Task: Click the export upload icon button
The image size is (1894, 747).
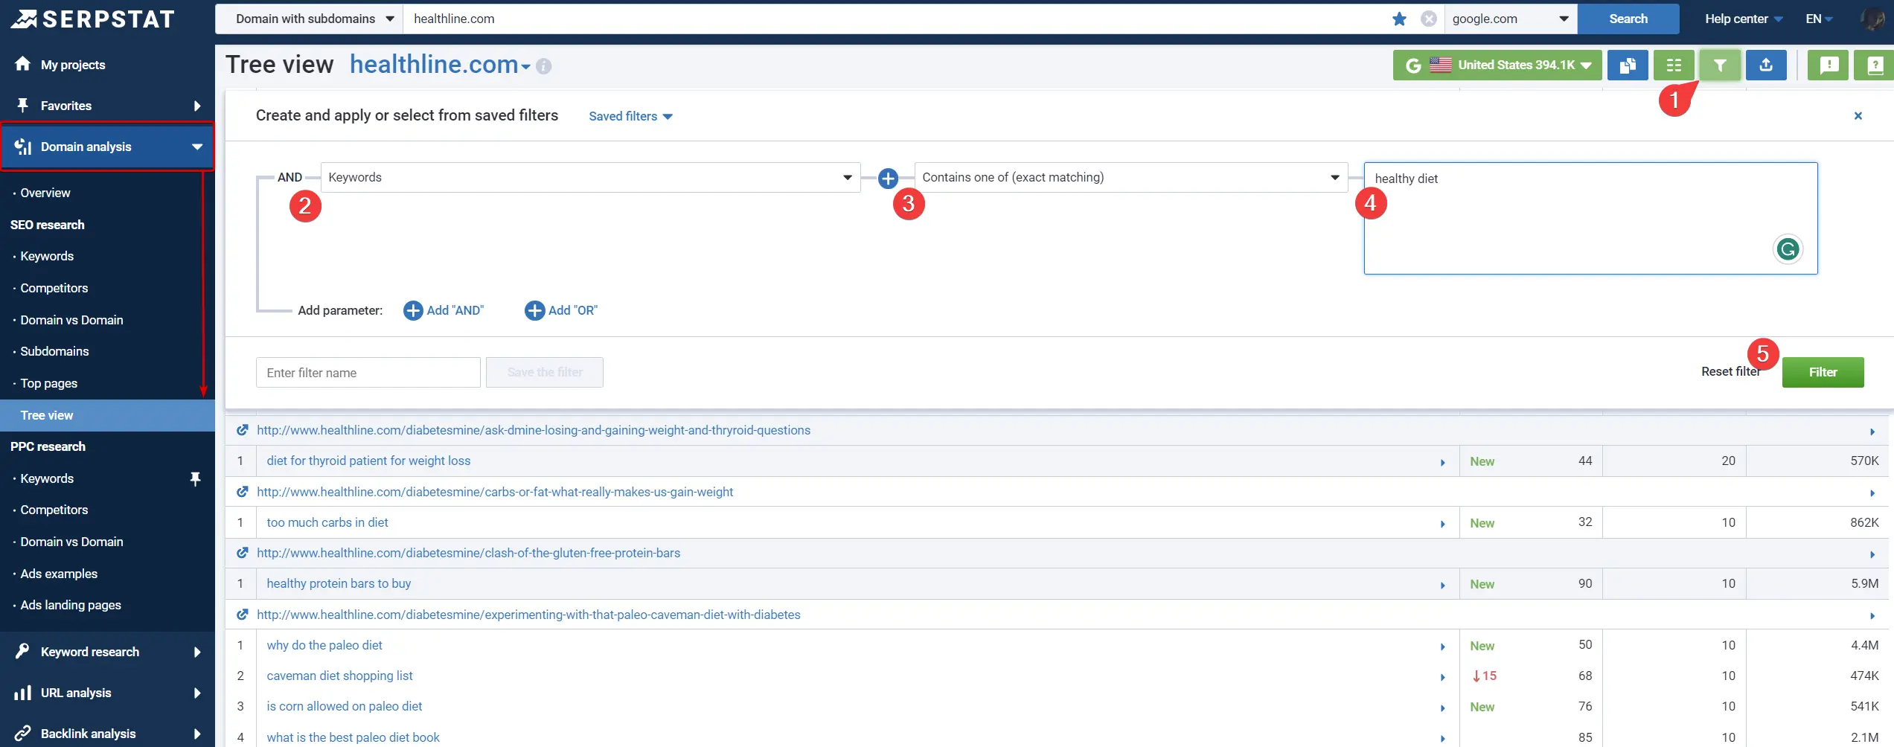Action: coord(1766,65)
